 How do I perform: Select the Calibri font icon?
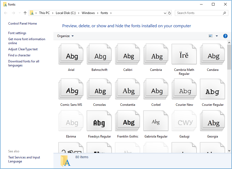[128, 54]
